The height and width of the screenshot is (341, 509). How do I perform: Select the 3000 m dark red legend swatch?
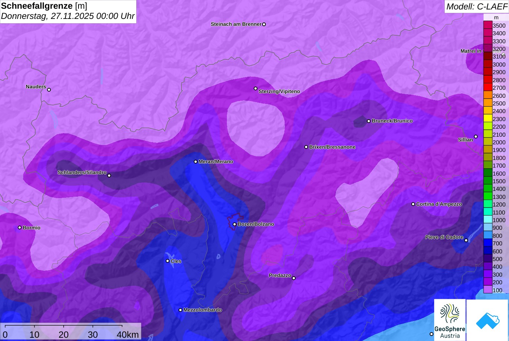(x=488, y=64)
